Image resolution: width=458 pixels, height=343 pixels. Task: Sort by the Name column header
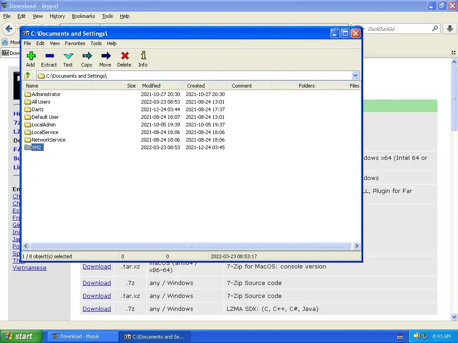point(58,86)
